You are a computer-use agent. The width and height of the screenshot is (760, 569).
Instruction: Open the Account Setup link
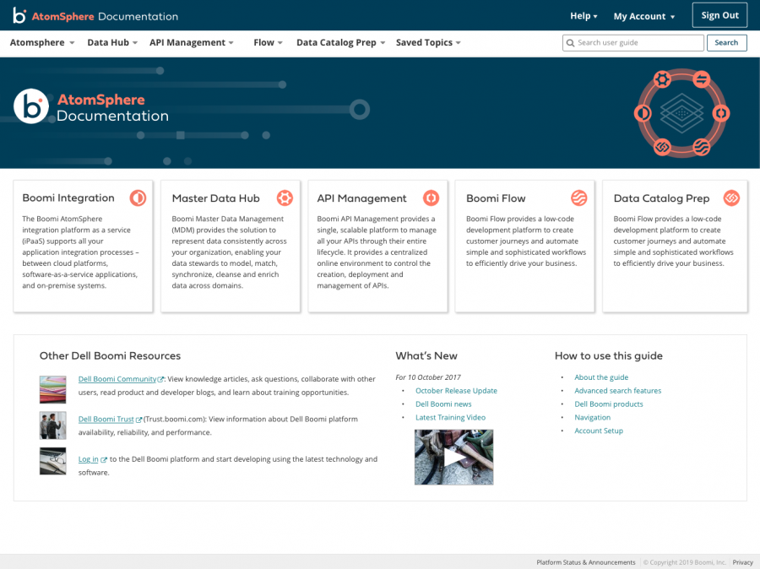point(599,431)
